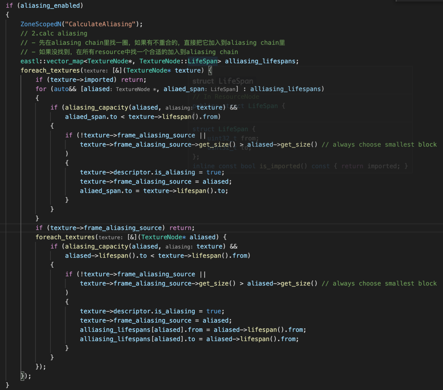Viewport: 443px width, 390px height.
Task: Click the first foreach_textures call
Action: [50, 70]
